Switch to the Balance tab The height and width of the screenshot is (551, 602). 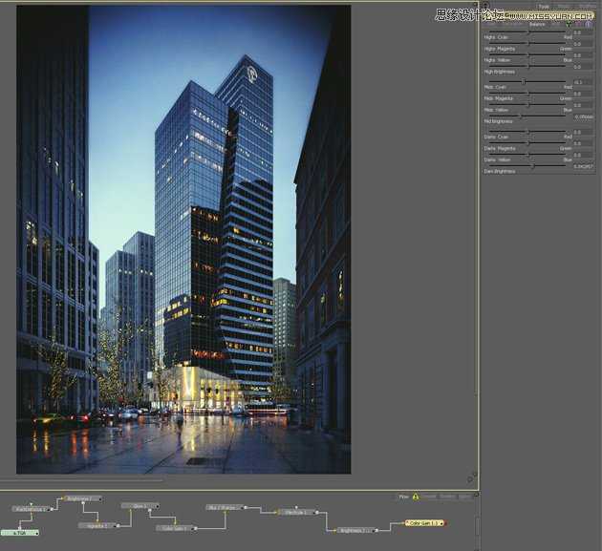coord(537,24)
